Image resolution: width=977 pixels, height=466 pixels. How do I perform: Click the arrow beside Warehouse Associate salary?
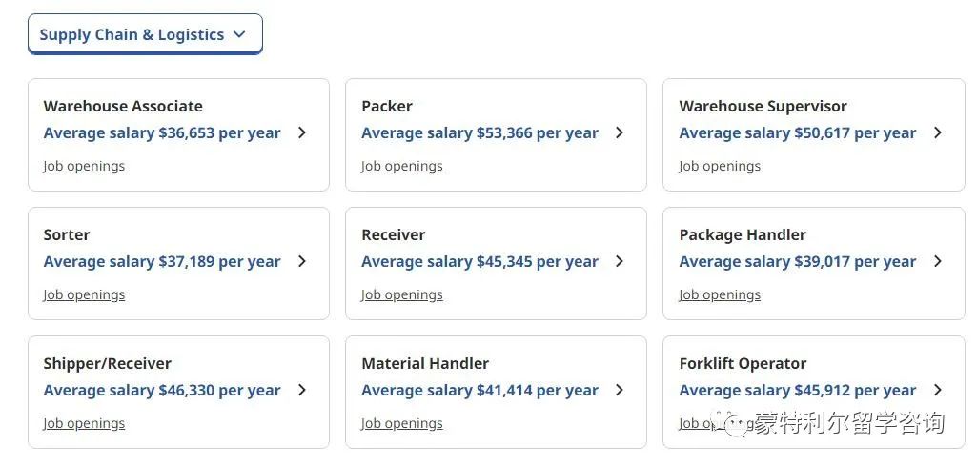[x=302, y=132]
